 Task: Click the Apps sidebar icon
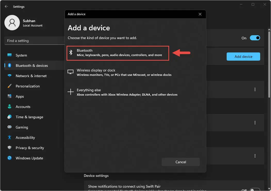click(x=10, y=96)
